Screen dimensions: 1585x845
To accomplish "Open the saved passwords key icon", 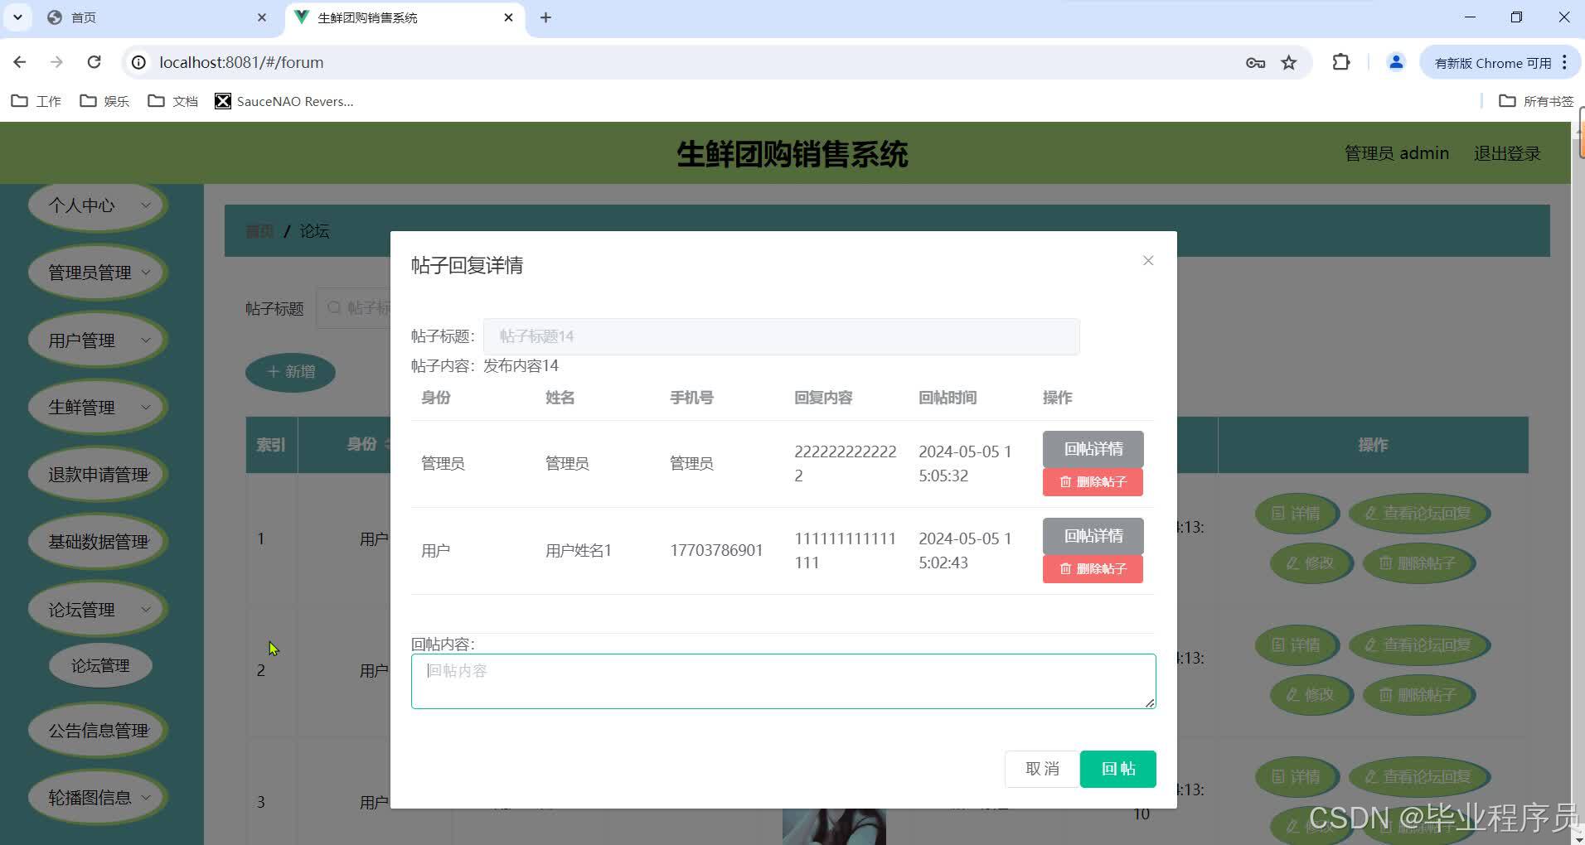I will click(x=1255, y=62).
